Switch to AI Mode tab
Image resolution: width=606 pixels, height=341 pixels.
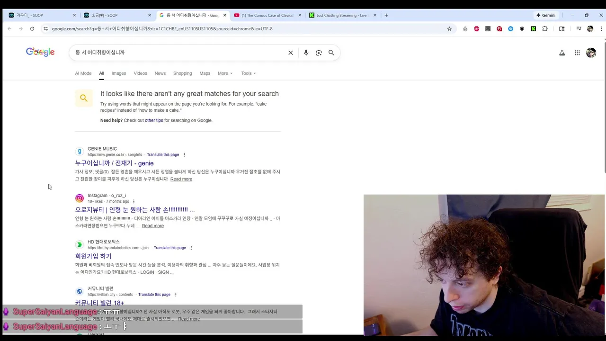(83, 73)
